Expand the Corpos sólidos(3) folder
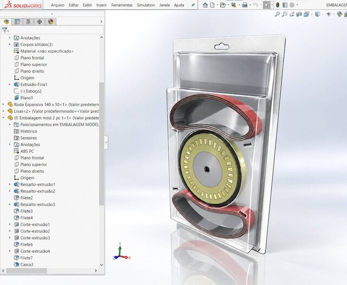 [10, 44]
